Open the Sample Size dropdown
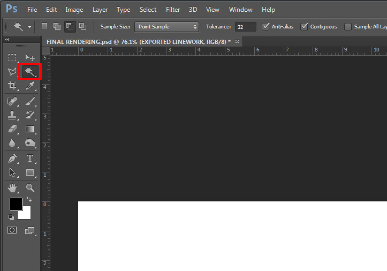 (x=166, y=27)
